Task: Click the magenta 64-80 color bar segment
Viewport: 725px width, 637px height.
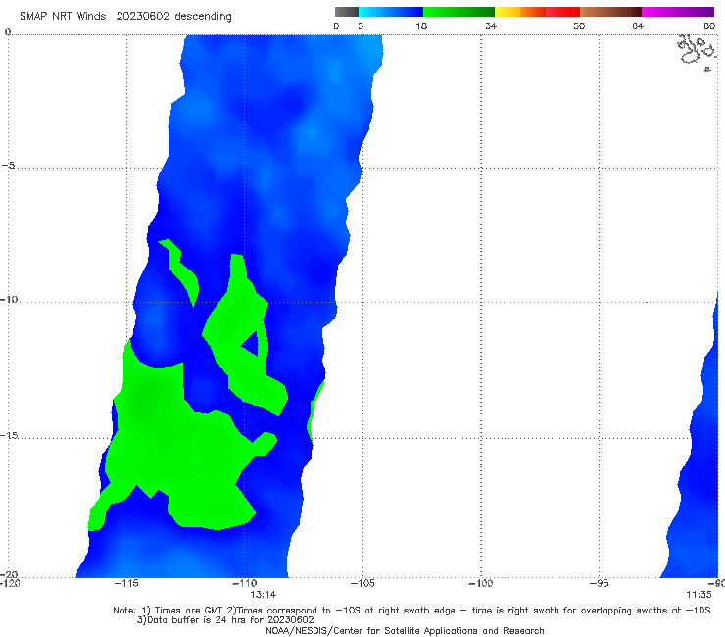Action: 678,12
